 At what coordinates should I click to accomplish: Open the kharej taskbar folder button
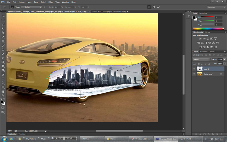pyautogui.click(x=116, y=139)
